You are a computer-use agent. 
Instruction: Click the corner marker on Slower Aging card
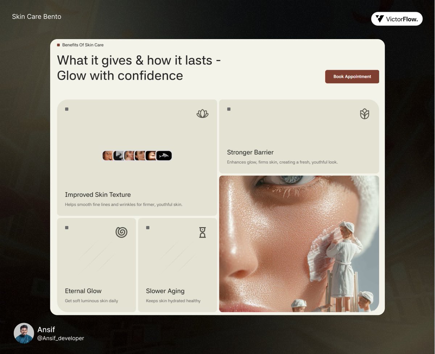pyautogui.click(x=148, y=227)
